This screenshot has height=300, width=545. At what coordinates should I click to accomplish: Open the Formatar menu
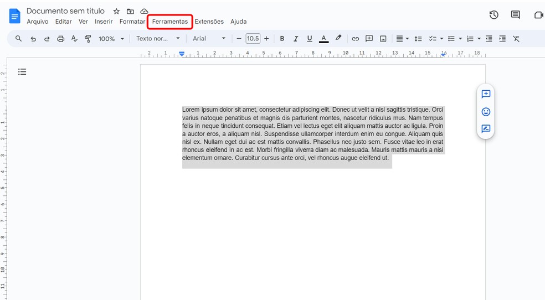[132, 22]
